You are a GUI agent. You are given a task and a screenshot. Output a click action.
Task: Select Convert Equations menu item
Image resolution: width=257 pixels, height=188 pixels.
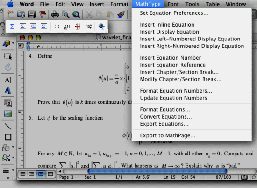(192, 117)
